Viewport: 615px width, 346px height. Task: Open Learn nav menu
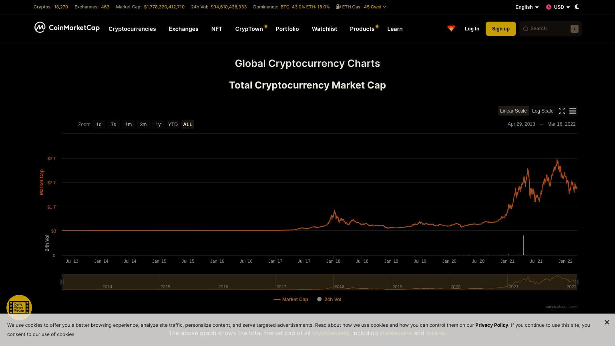(395, 29)
